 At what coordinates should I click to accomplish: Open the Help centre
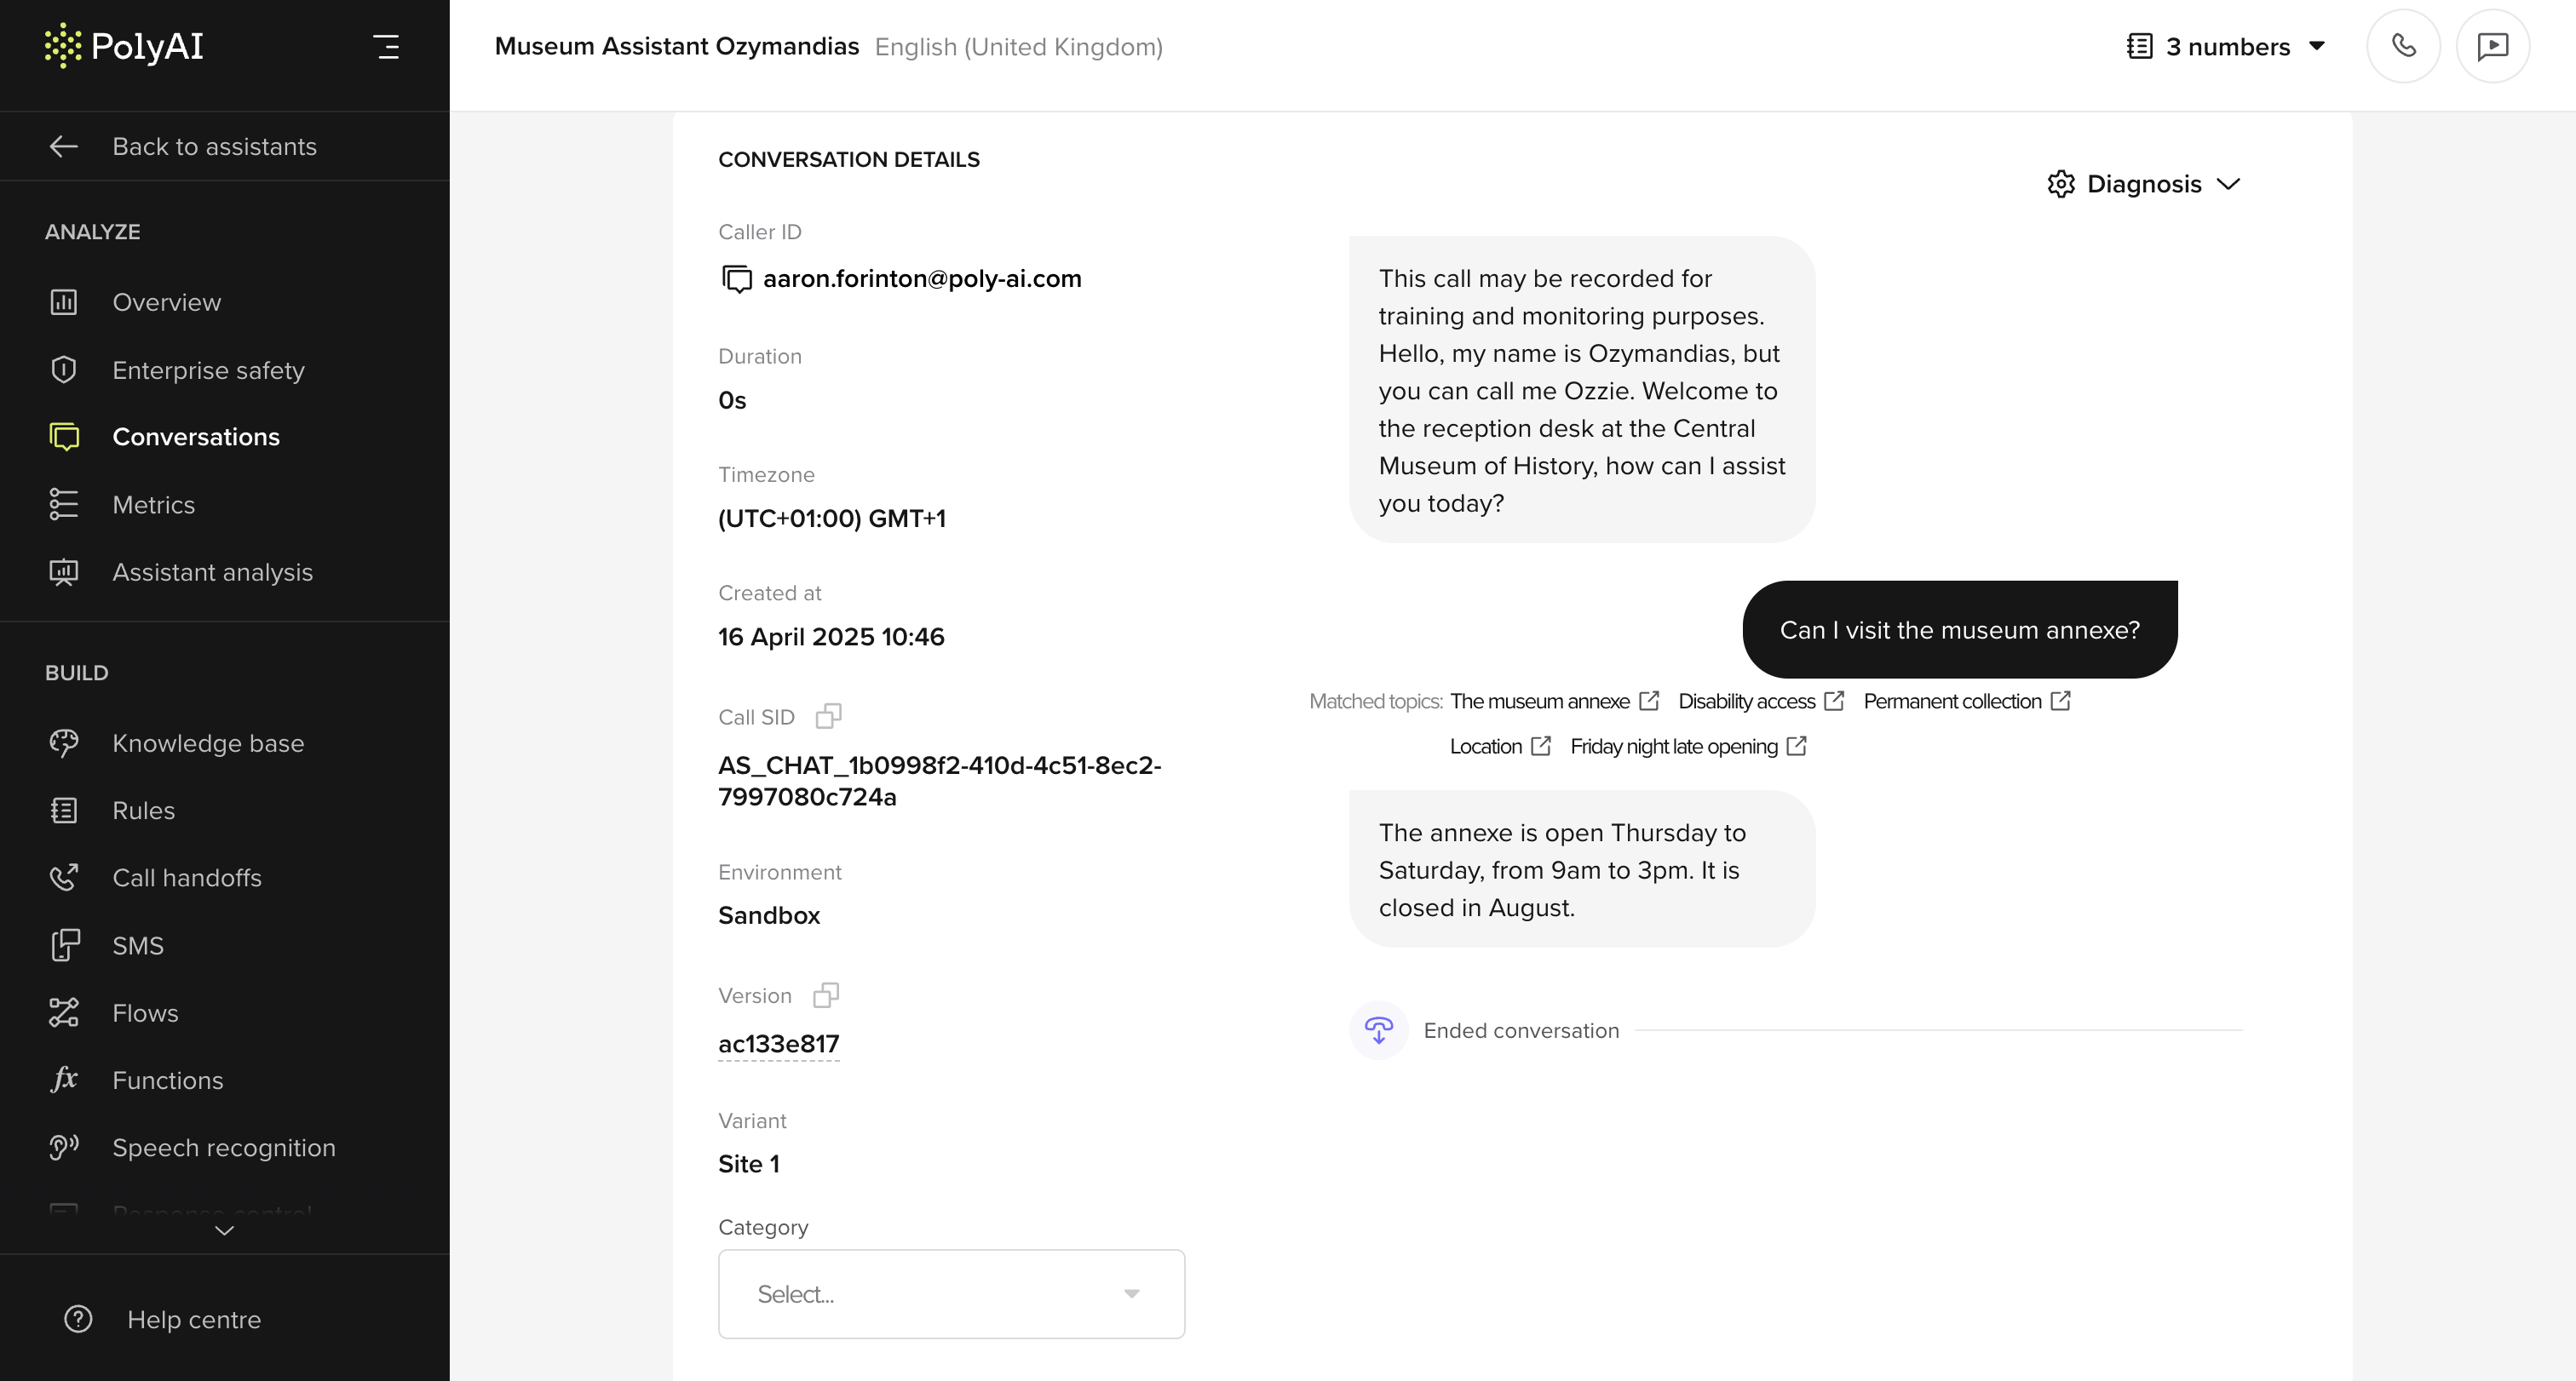click(x=194, y=1319)
